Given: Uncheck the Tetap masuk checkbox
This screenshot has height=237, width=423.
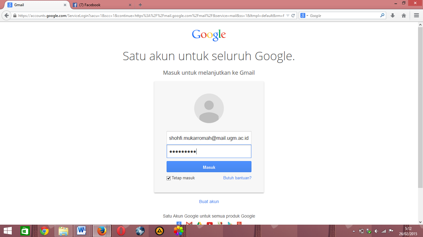Looking at the screenshot, I should [169, 178].
